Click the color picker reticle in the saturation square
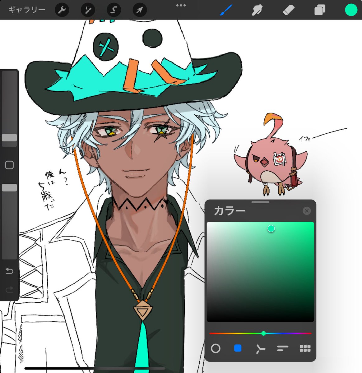The height and width of the screenshot is (373, 362). click(271, 229)
